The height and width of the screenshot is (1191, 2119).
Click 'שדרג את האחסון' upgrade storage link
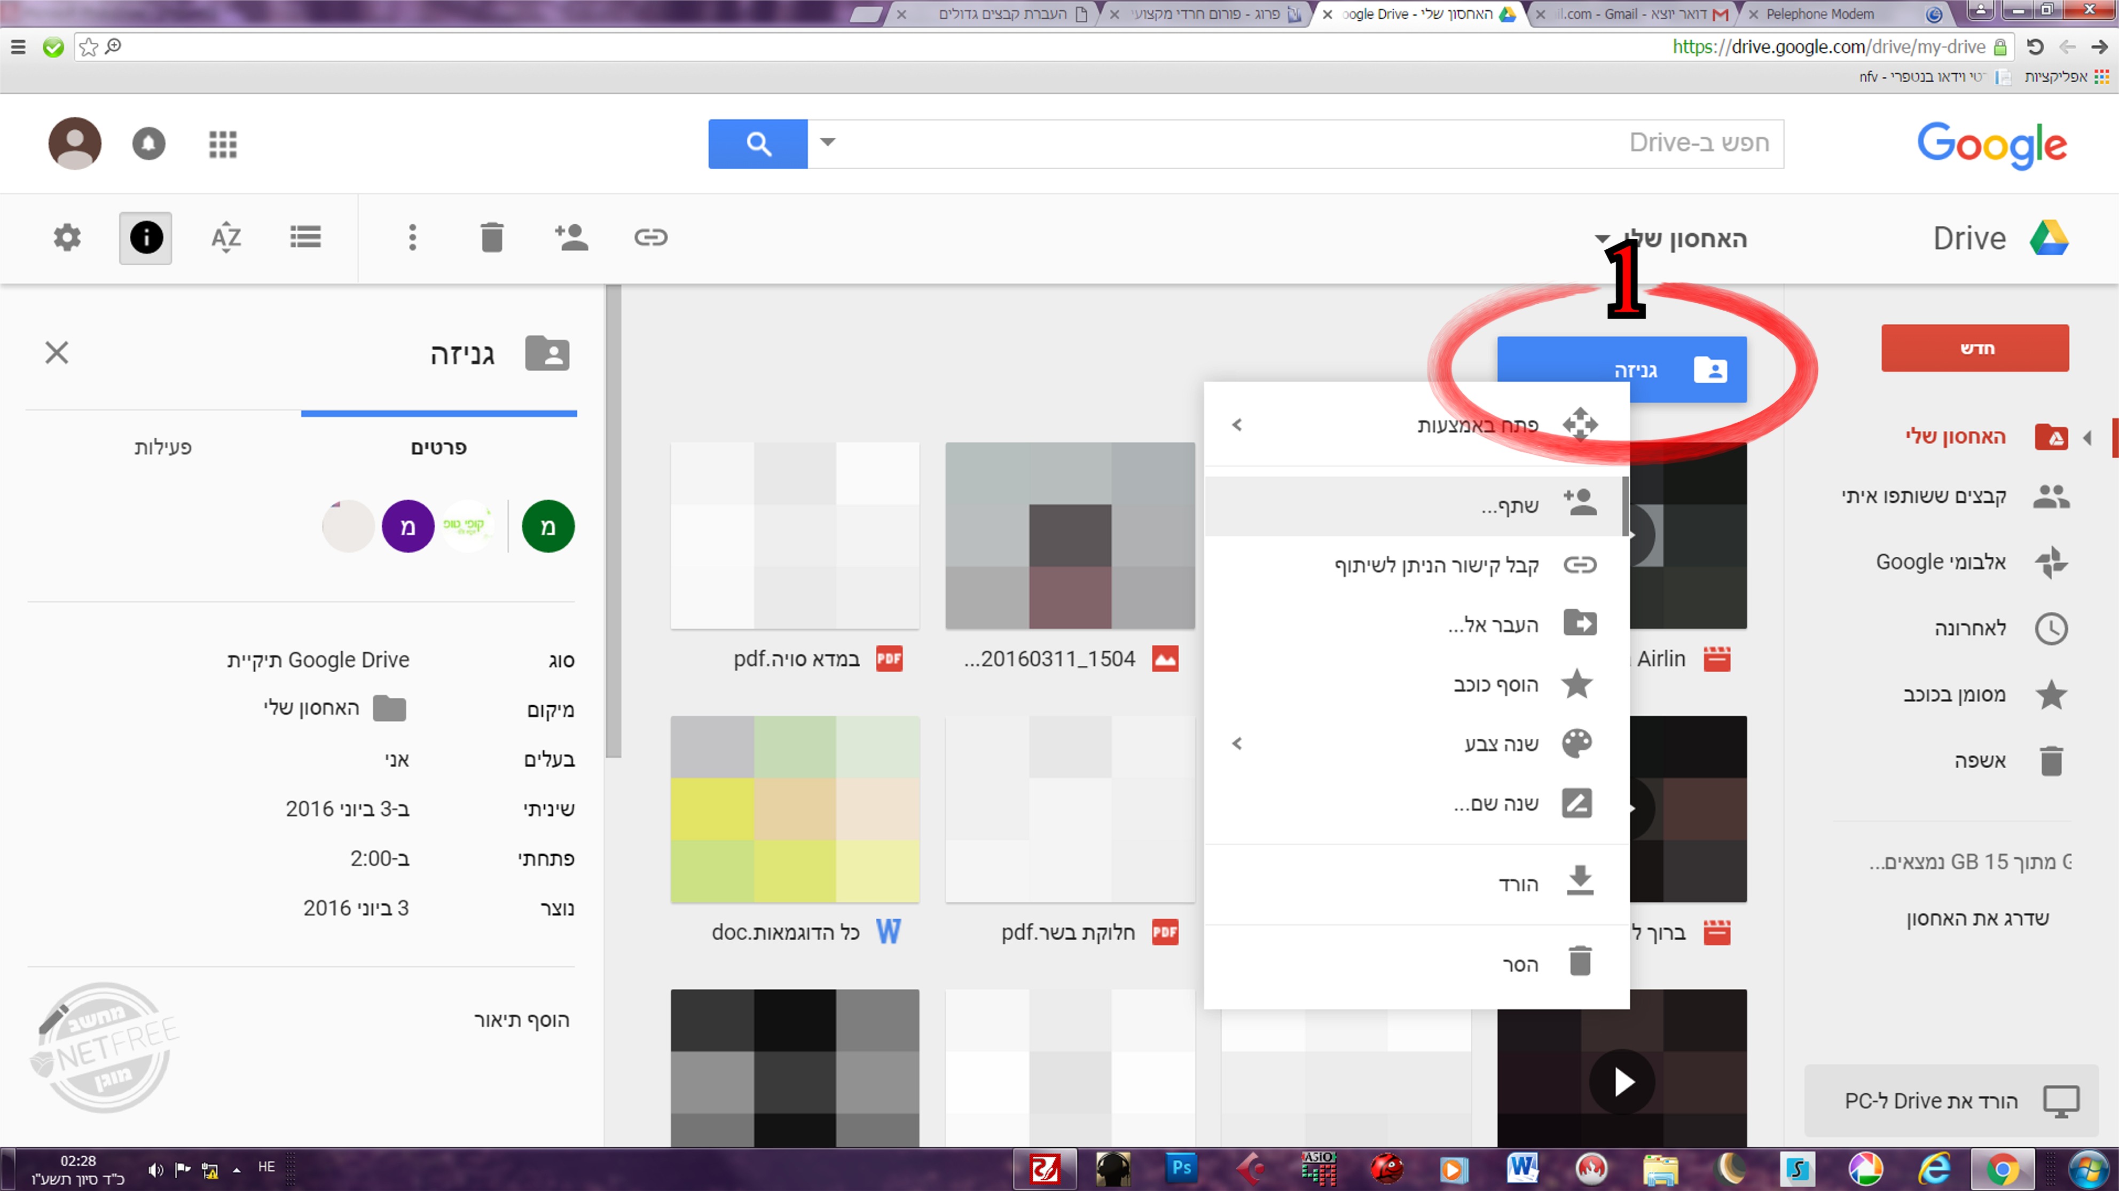tap(1977, 918)
